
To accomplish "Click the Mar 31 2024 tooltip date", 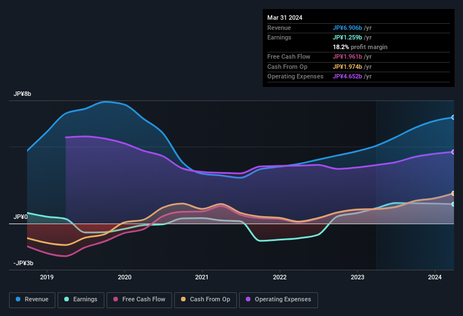I will point(285,17).
